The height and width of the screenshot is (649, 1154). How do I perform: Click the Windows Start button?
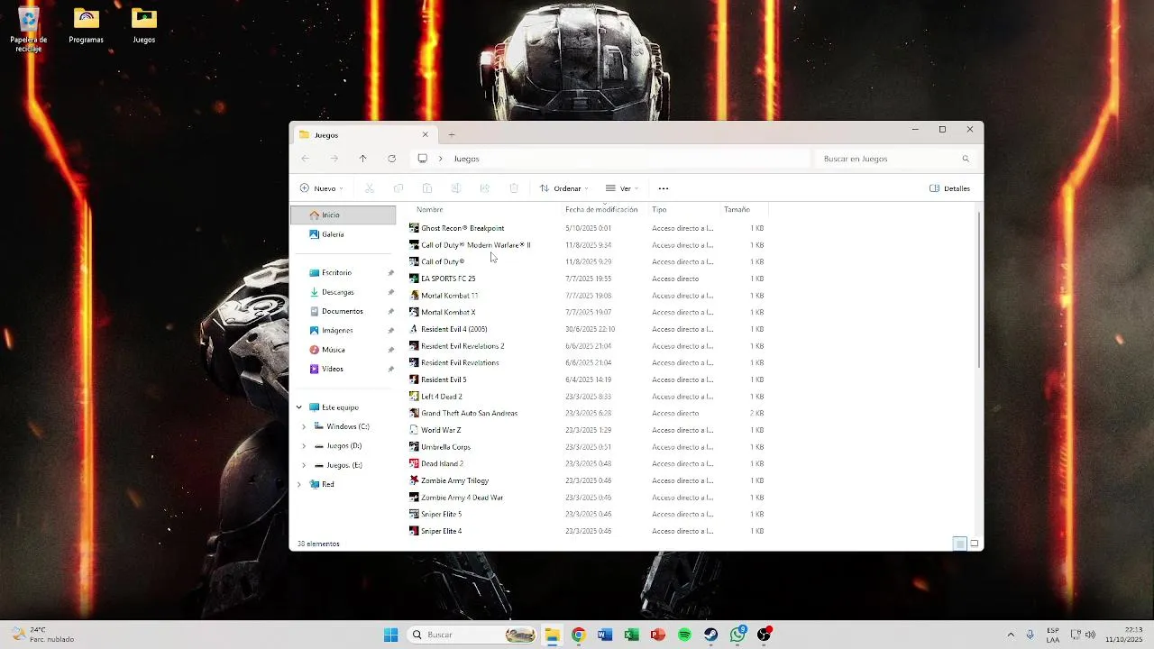click(390, 635)
